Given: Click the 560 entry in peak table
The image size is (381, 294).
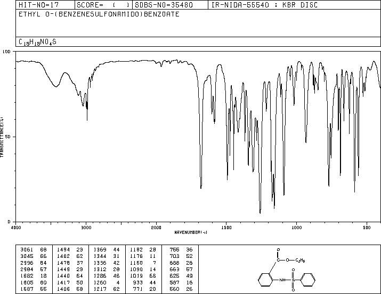Looking at the screenshot, I should point(176,288).
